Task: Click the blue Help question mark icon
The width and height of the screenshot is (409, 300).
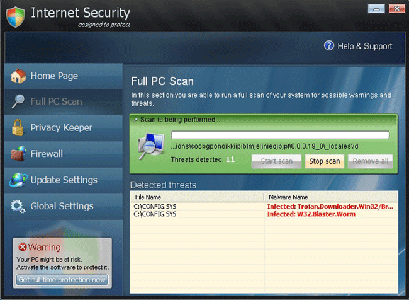Action: pos(329,46)
